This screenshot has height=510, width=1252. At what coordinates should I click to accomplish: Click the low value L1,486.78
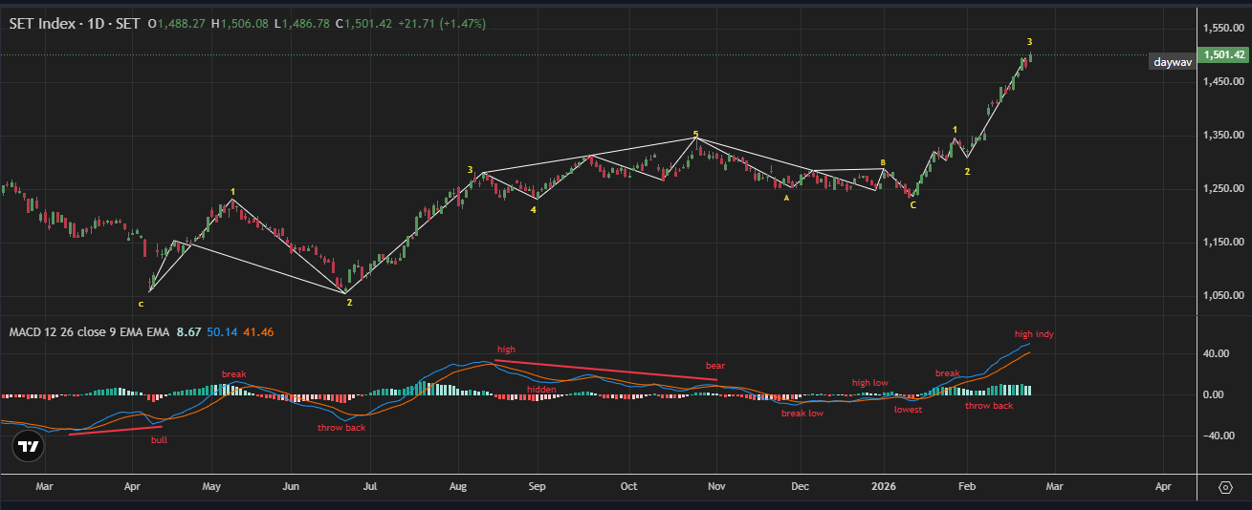point(301,23)
